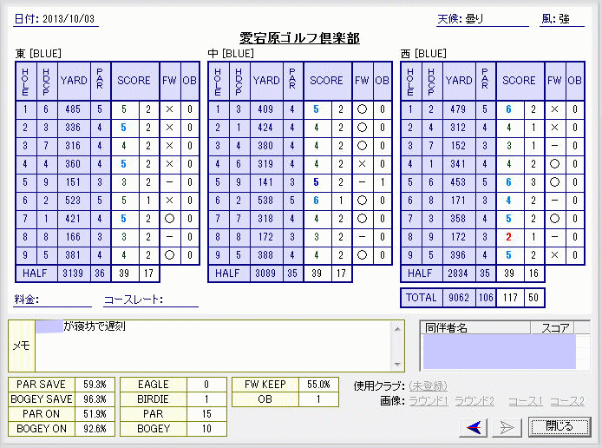This screenshot has height=448, width=602.
Task: Select East HALF total yards 3139
Action: (x=74, y=273)
